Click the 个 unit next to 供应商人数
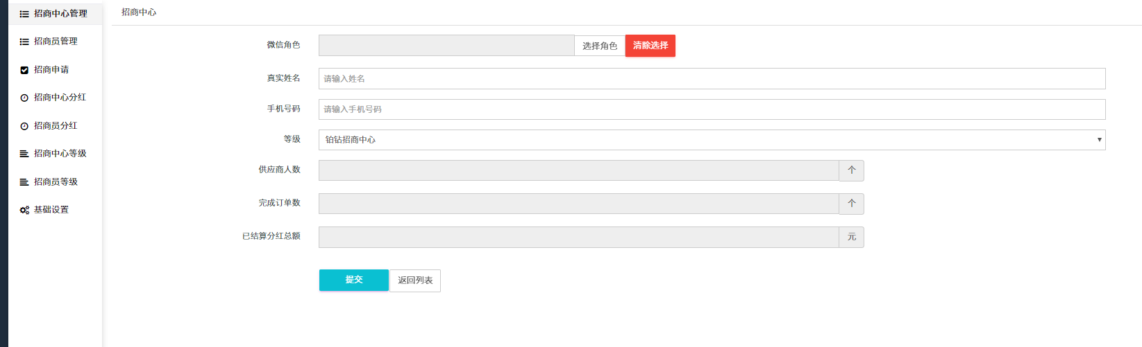This screenshot has width=1142, height=347. point(851,170)
